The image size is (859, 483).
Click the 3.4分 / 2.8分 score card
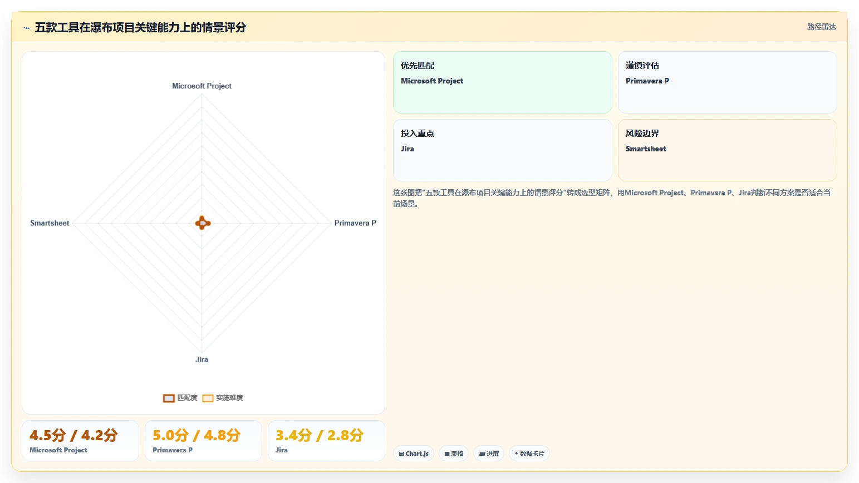(x=326, y=441)
